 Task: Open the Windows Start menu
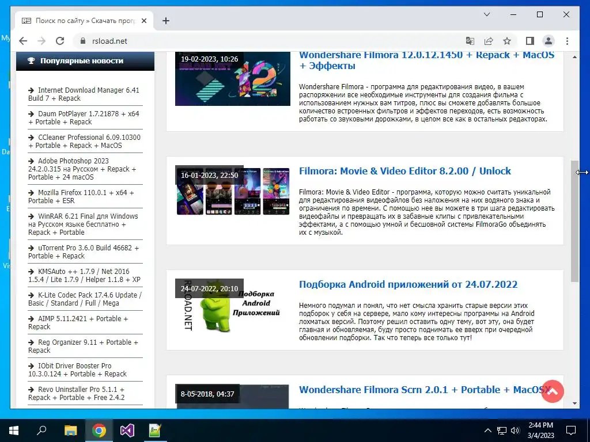[x=14, y=430]
